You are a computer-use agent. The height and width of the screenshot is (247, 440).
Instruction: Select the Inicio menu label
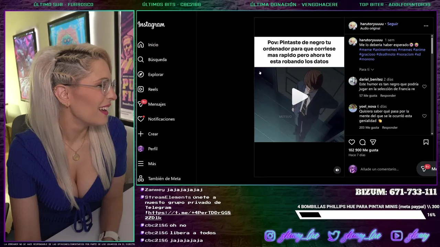(153, 45)
